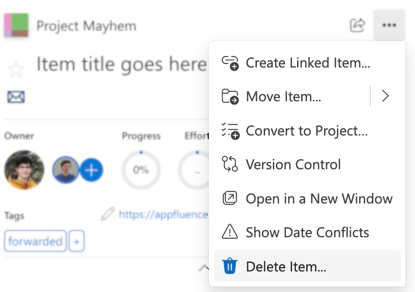Click the 0% progress circle
The image size is (415, 292).
coord(141,170)
